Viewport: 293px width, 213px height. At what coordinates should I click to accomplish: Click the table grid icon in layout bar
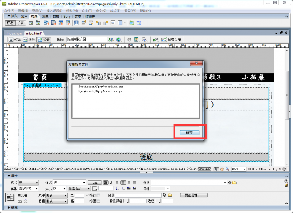coord(76,23)
